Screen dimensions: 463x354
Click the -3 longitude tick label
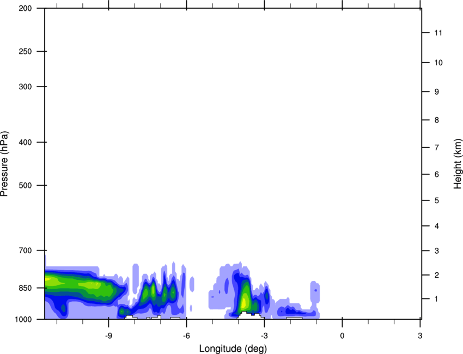coord(264,335)
